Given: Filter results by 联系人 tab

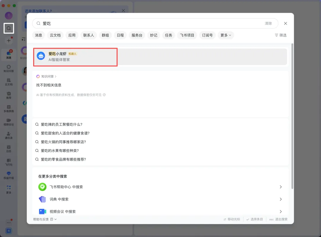Looking at the screenshot, I should tap(89, 35).
